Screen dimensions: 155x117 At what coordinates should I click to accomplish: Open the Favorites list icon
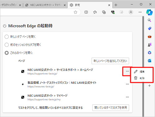(x=95, y=12)
